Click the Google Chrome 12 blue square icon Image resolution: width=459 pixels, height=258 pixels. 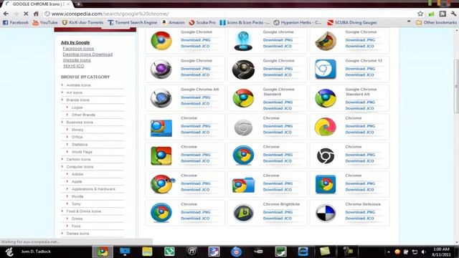[x=326, y=70]
